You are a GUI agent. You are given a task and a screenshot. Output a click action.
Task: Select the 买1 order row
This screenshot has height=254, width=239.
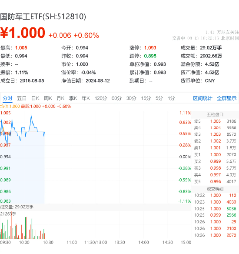(215, 155)
